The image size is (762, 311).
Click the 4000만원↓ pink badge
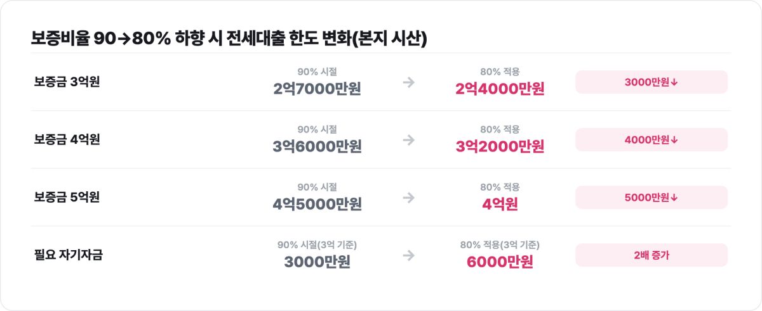652,140
